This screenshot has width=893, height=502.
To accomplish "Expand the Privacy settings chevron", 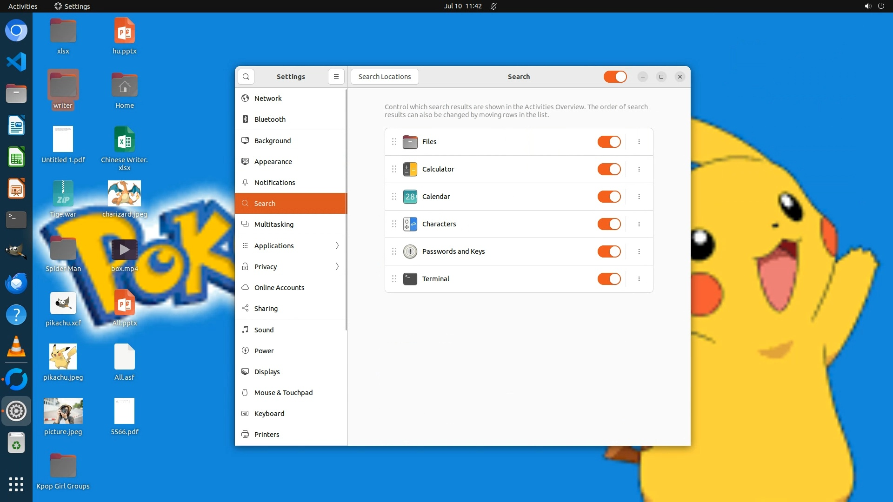I will point(337,266).
